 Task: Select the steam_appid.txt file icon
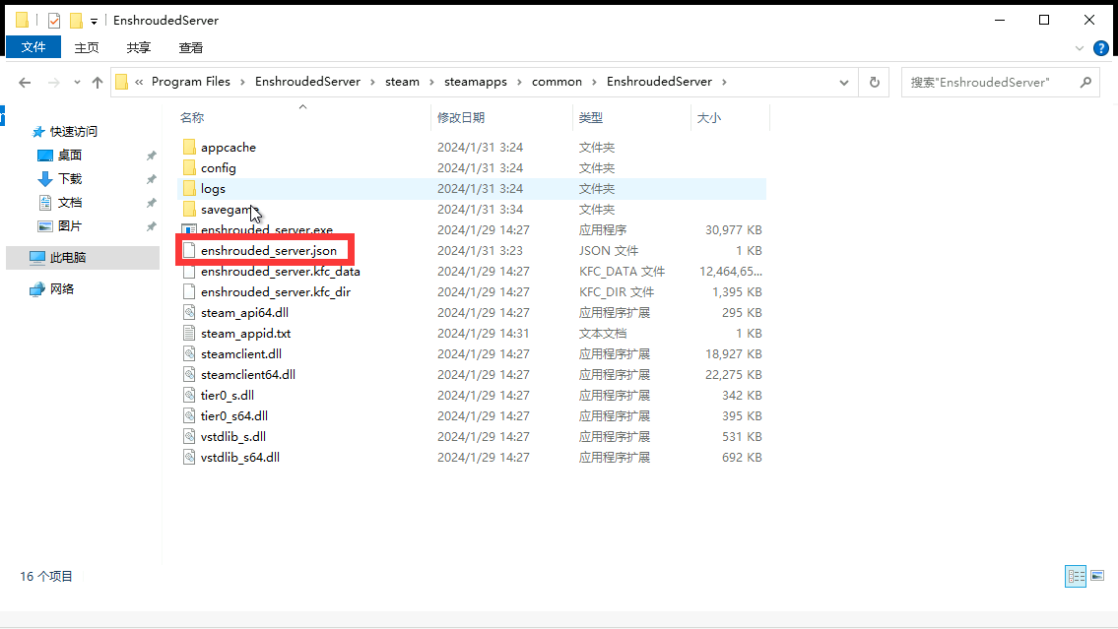[x=189, y=334]
